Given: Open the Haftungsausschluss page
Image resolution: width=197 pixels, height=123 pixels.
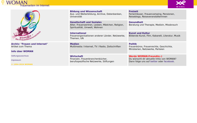Looking at the screenshot, I should [x=20, y=56].
